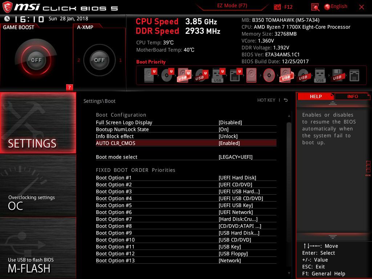372x279 pixels.
Task: Open the language selector globe icon
Action: [327, 7]
